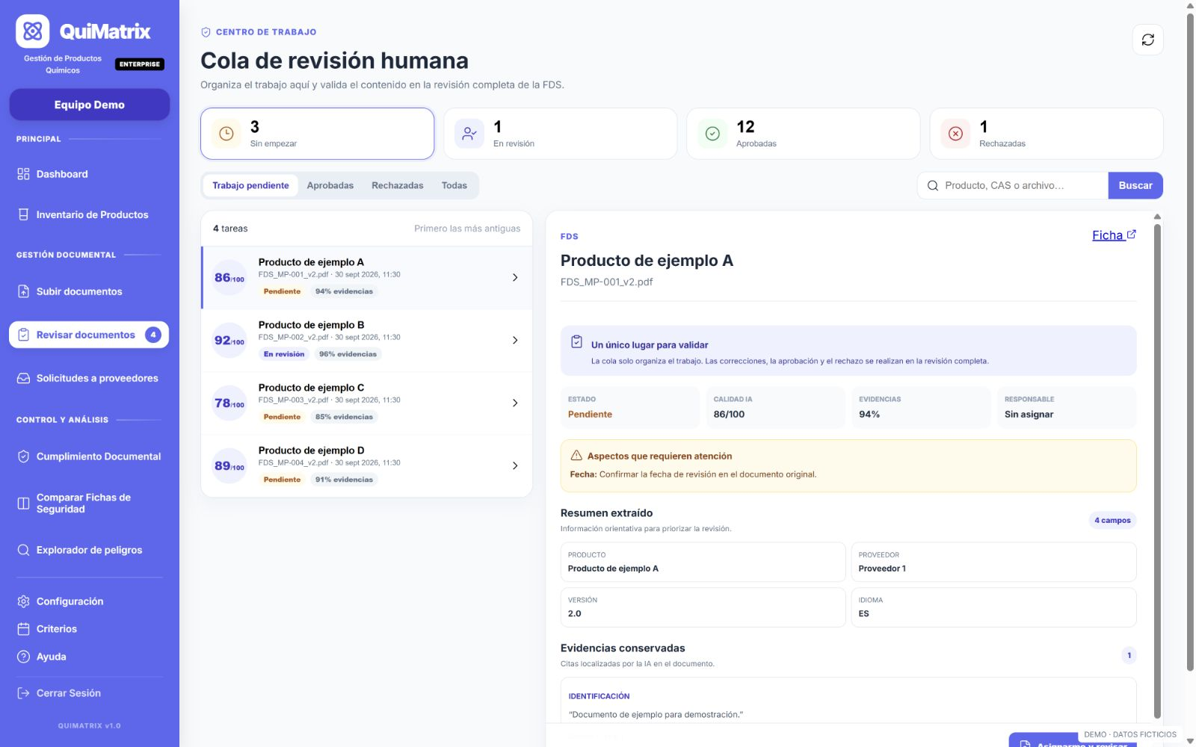Click the clock icon on Sin empezar card
The height and width of the screenshot is (747, 1196).
coord(226,134)
